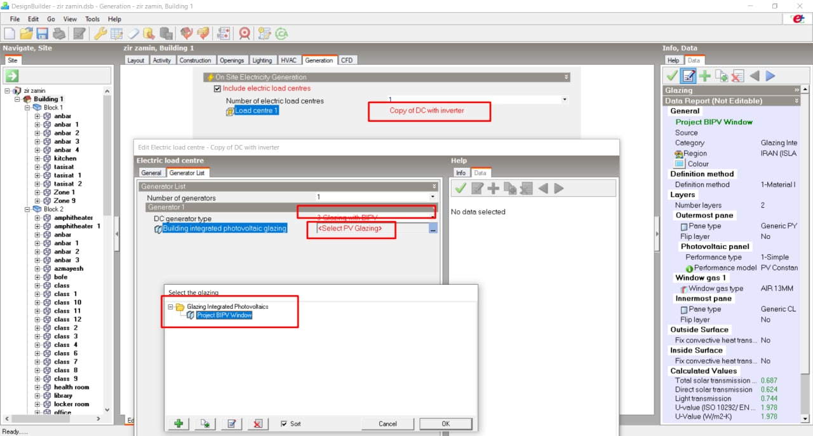The height and width of the screenshot is (436, 813).
Task: Open a file using the folder icon
Action: pyautogui.click(x=26, y=33)
